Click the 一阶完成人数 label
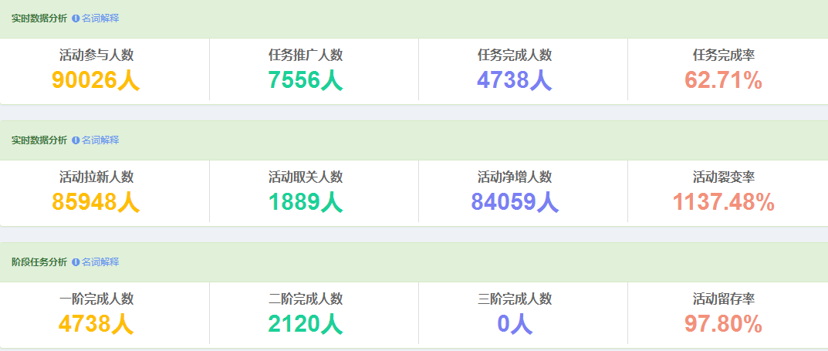The height and width of the screenshot is (351, 828). pos(96,299)
